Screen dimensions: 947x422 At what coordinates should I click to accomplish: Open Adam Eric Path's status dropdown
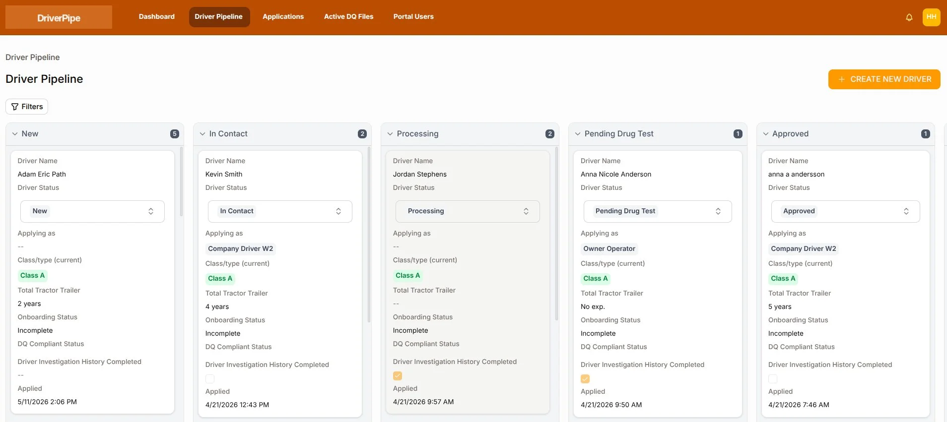(92, 211)
